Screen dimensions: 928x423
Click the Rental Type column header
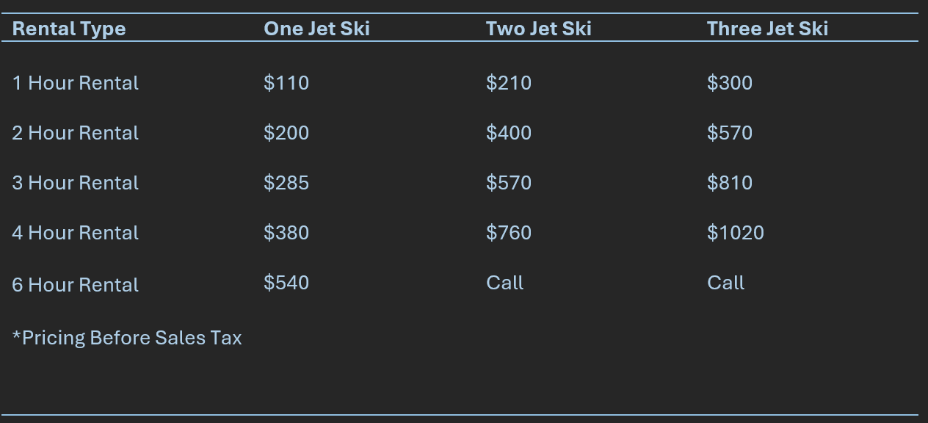(69, 29)
